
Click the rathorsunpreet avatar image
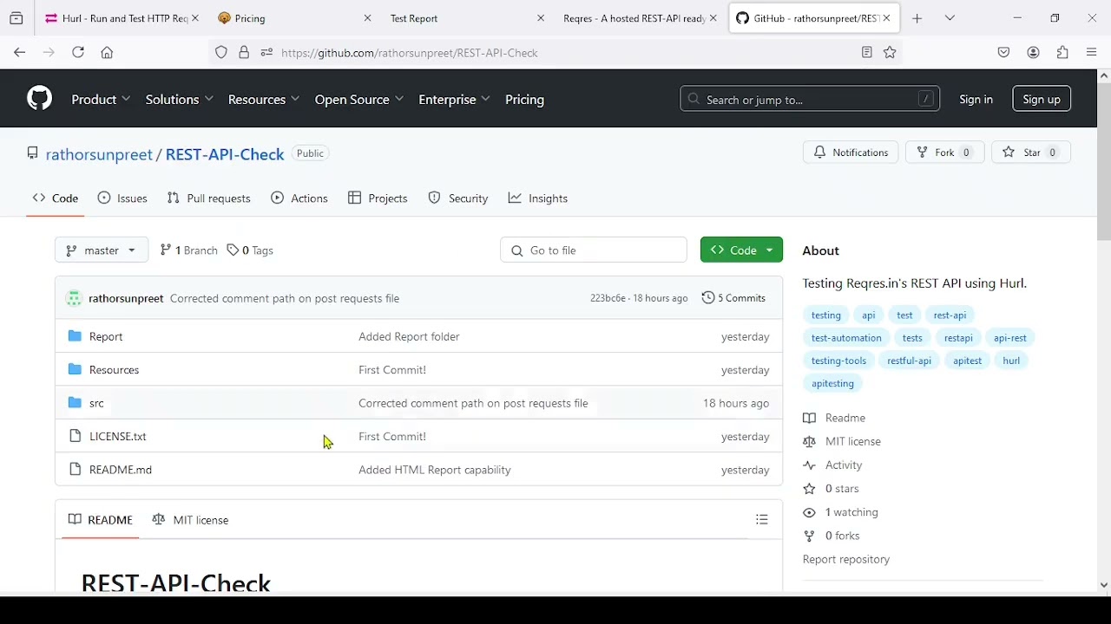[x=74, y=298]
